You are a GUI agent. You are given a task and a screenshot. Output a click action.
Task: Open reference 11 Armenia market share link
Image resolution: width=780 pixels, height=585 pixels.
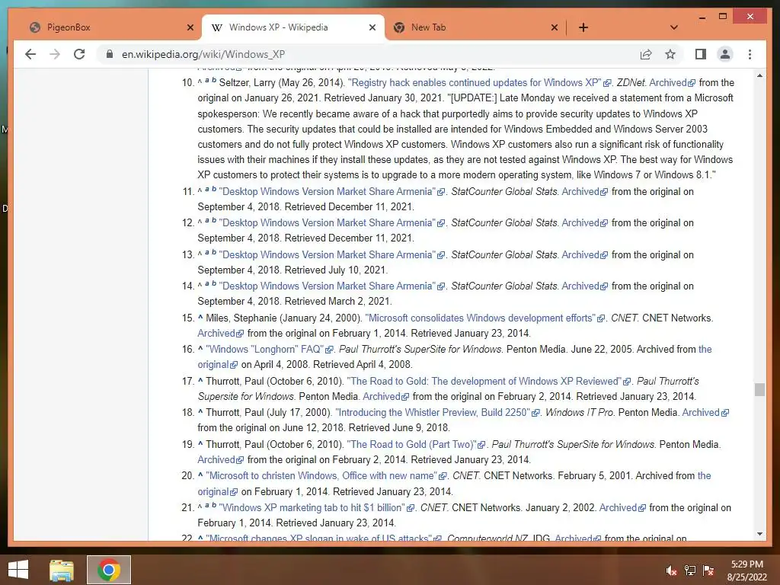[x=331, y=191]
